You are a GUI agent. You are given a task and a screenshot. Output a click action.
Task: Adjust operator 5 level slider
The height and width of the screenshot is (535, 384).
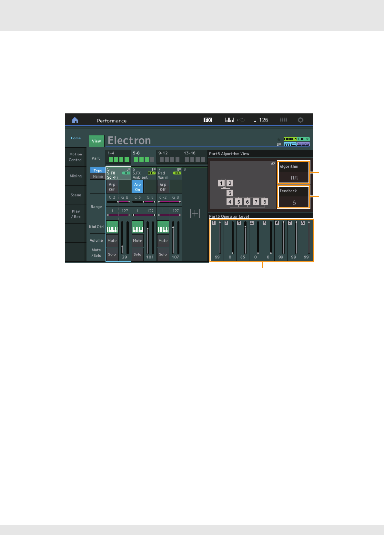click(x=271, y=238)
